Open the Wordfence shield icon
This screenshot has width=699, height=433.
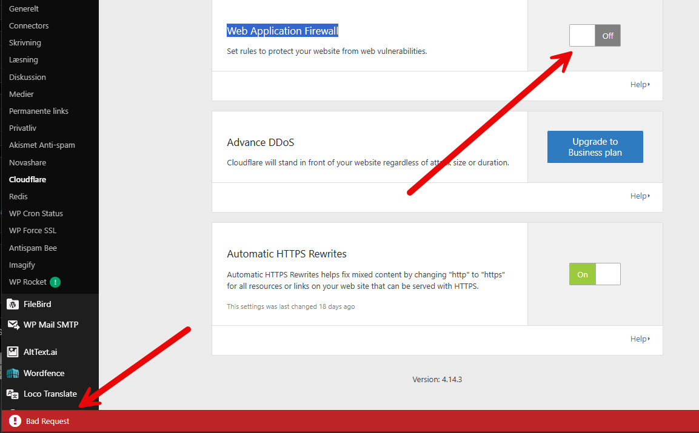[13, 373]
